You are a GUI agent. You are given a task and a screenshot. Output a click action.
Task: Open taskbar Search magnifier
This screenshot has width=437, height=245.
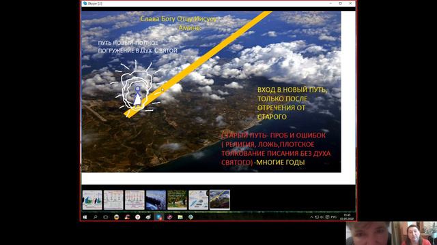pyautogui.click(x=96, y=217)
